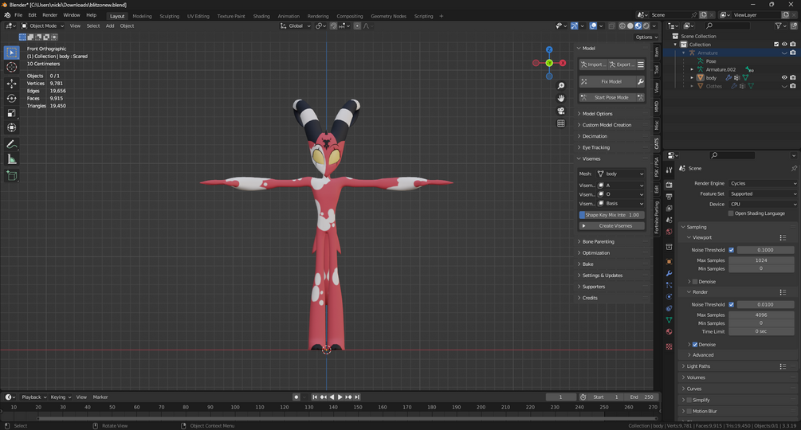
Task: Activate the Transform tool
Action: [11, 127]
